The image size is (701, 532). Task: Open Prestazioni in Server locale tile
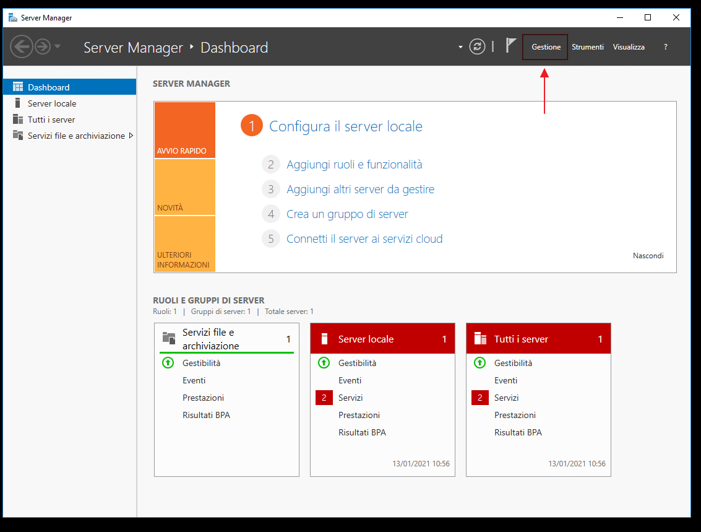coord(359,415)
